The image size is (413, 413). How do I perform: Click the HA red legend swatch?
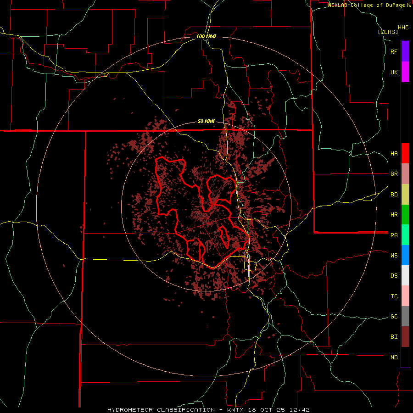tap(405, 153)
